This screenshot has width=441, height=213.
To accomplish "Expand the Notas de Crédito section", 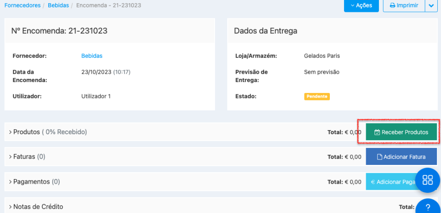I will point(36,207).
